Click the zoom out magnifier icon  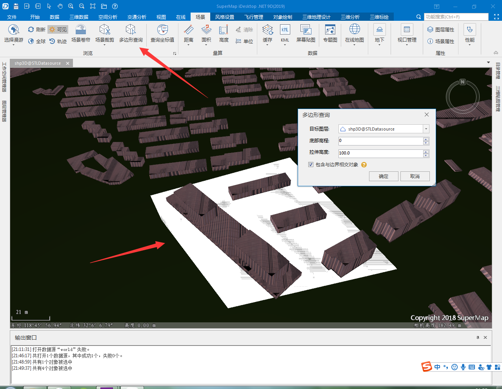82,6
